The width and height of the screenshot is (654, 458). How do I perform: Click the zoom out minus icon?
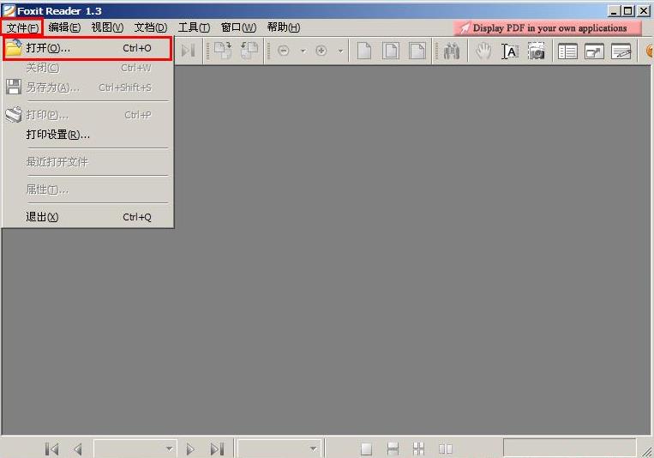283,51
